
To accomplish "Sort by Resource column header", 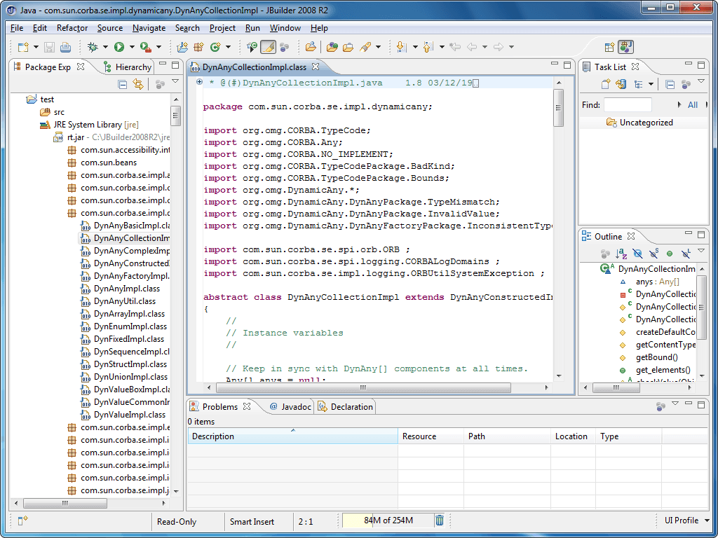I will [x=431, y=436].
